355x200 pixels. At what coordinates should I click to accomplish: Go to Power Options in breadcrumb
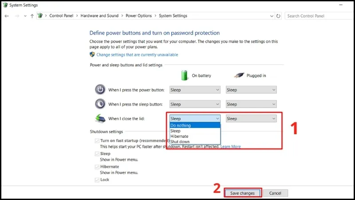tap(138, 16)
